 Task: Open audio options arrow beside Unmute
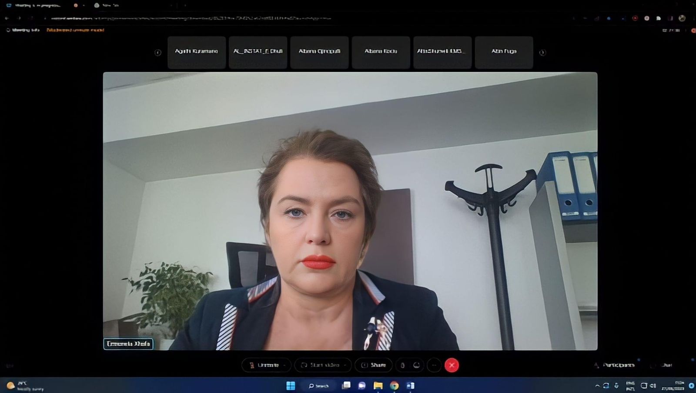(x=285, y=365)
